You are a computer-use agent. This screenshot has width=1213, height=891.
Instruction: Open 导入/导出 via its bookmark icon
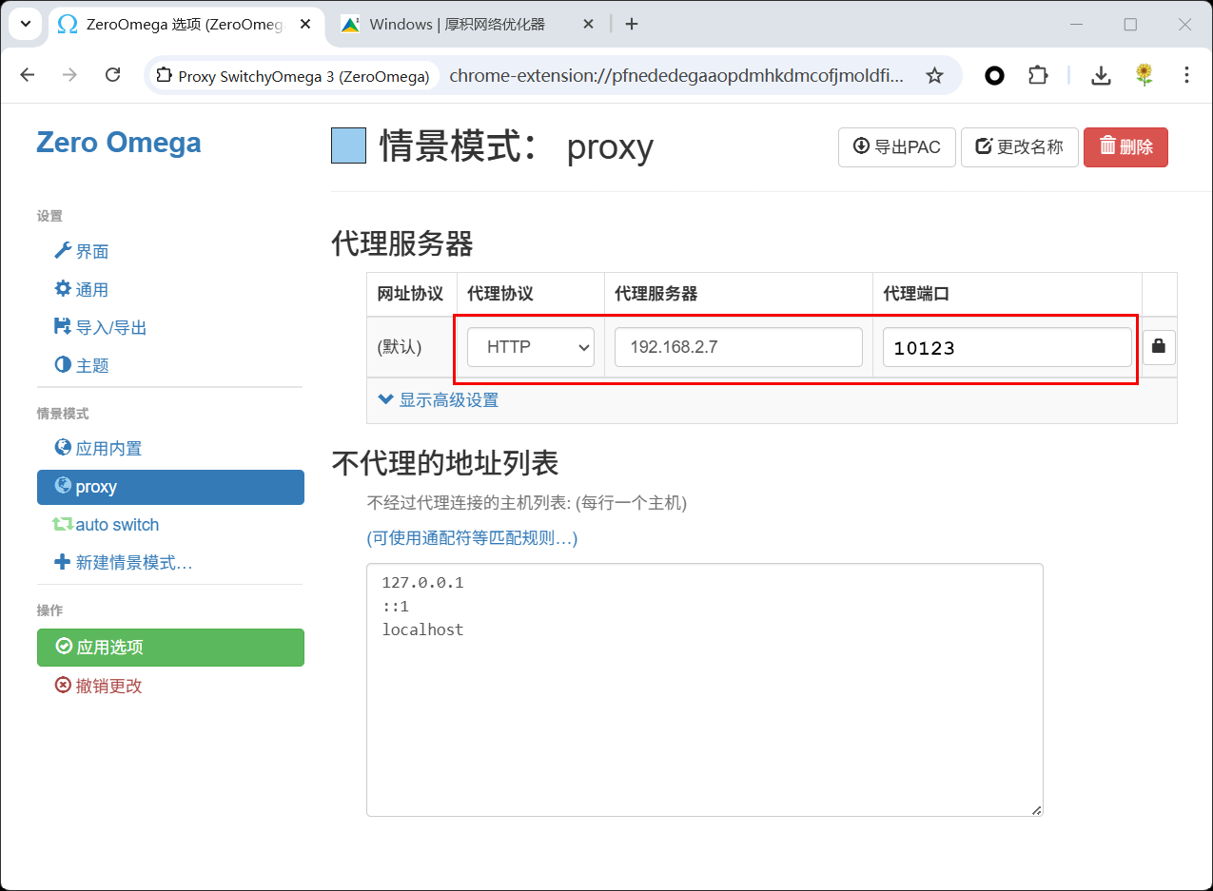(x=63, y=326)
